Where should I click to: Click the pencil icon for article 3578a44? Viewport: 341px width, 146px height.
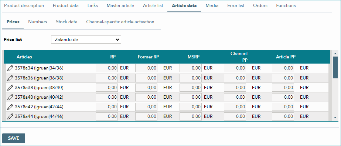pos(10,116)
